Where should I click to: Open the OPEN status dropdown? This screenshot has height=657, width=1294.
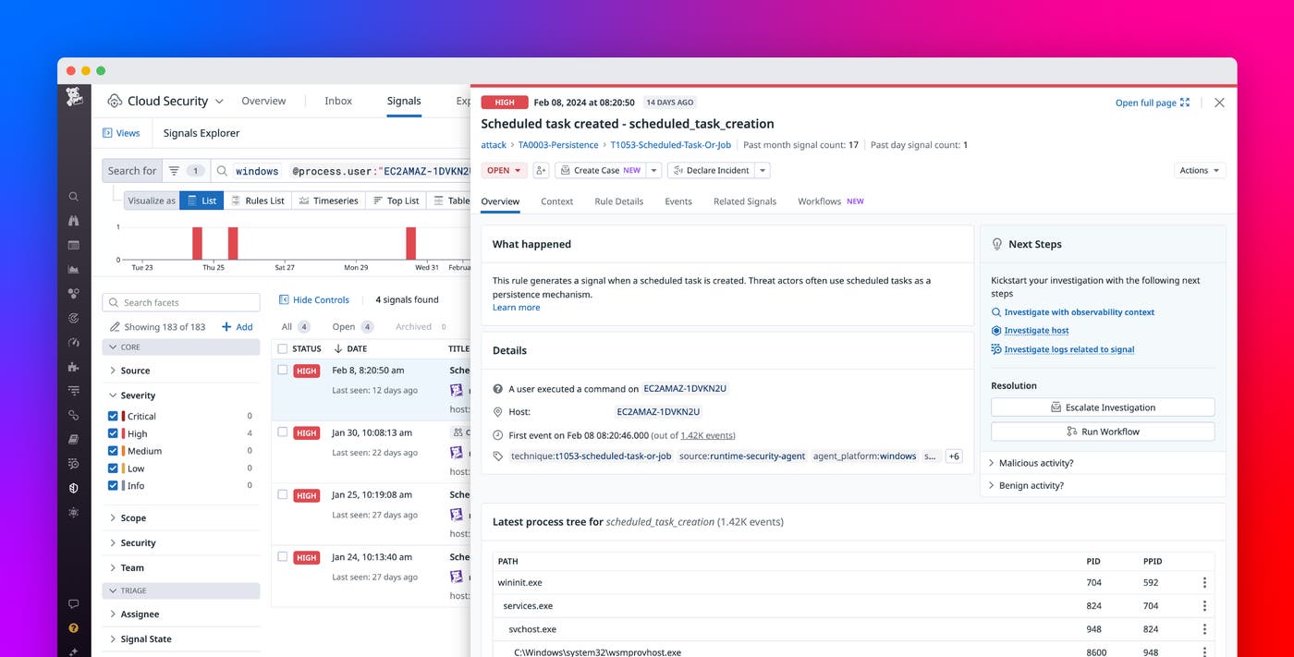click(504, 170)
